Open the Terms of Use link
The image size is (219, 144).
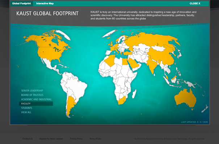(95, 139)
